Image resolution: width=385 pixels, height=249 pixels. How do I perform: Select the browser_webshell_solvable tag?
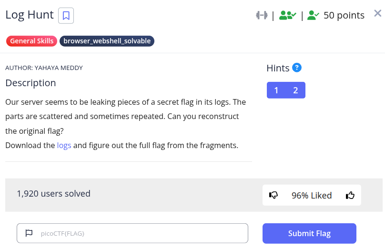click(x=107, y=41)
